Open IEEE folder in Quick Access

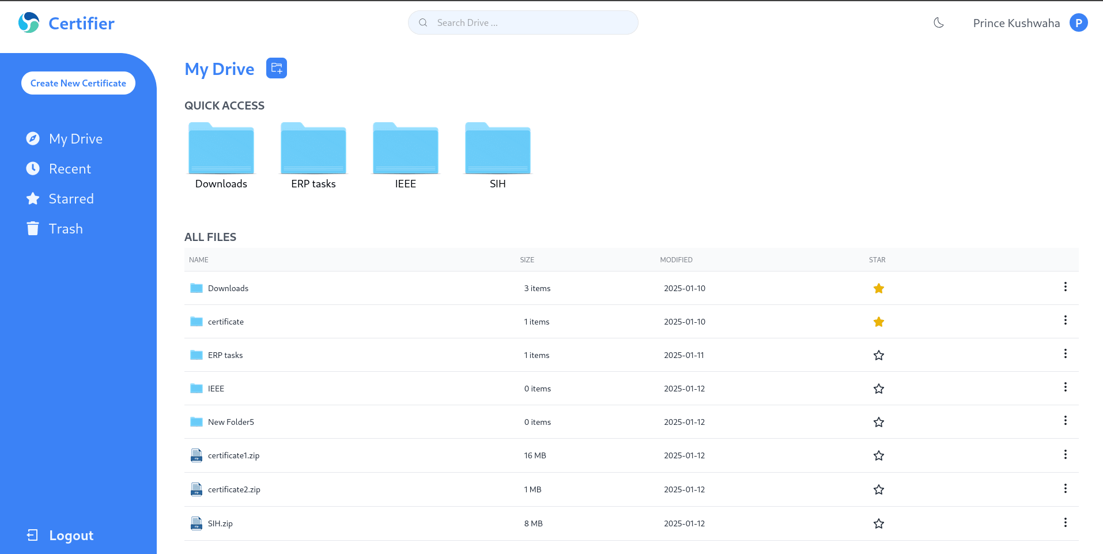click(x=406, y=149)
